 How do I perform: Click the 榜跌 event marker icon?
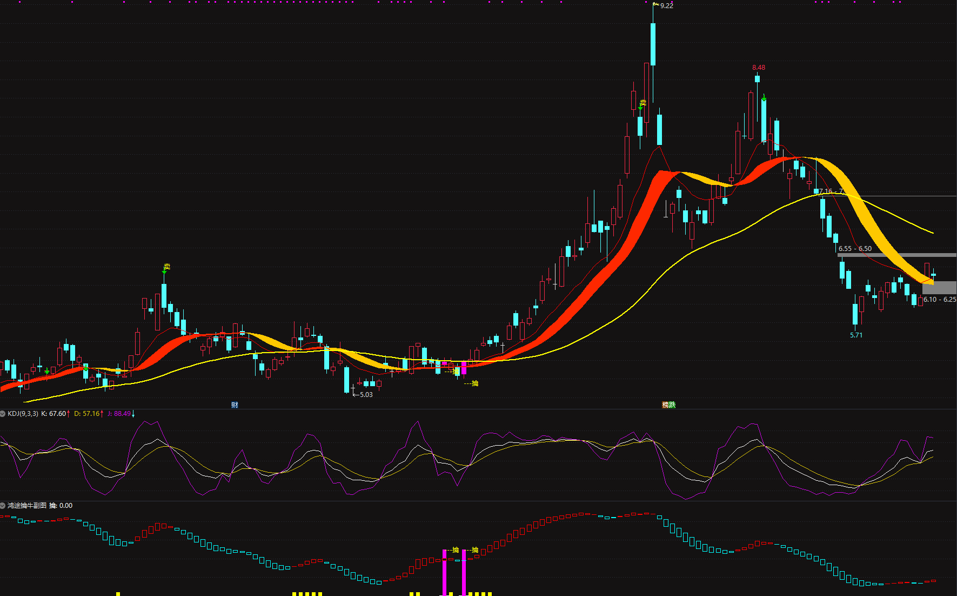click(669, 405)
